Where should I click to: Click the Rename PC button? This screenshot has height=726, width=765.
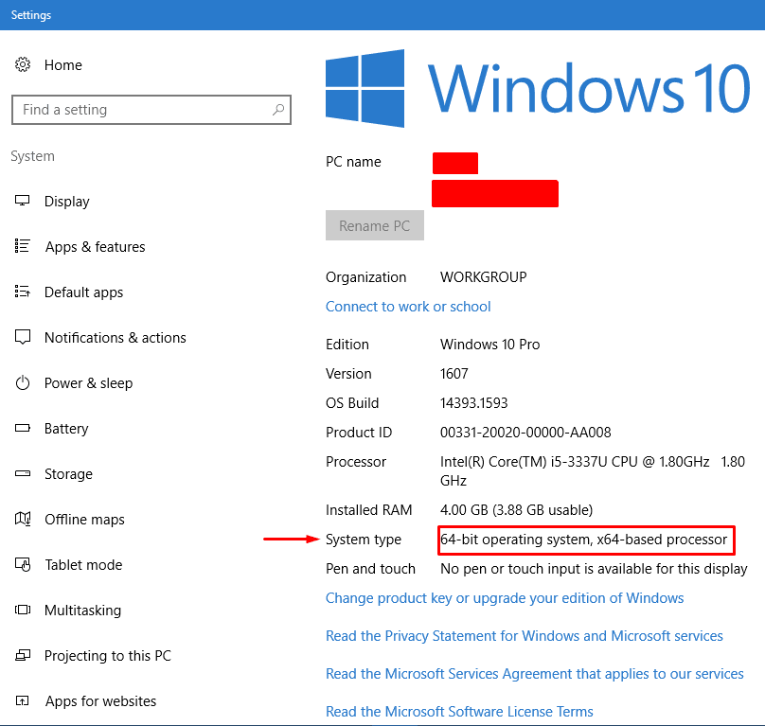click(375, 225)
